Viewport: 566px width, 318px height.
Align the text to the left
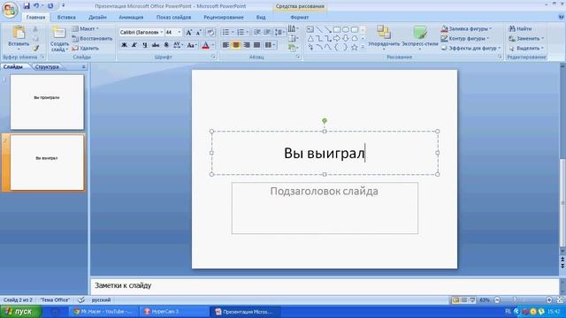pyautogui.click(x=226, y=45)
